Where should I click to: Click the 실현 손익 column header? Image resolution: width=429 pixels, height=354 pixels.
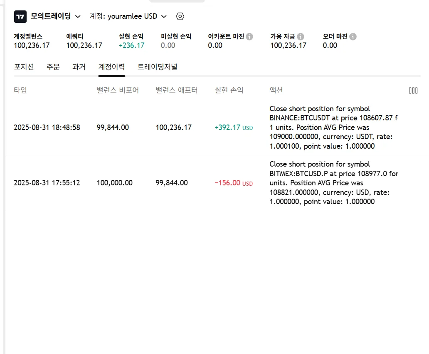coord(229,90)
